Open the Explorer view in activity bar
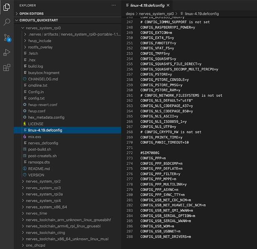257x249 pixels. coord(7,7)
